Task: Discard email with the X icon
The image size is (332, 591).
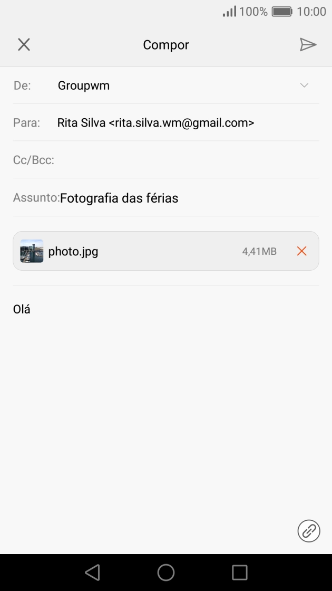Action: click(24, 44)
